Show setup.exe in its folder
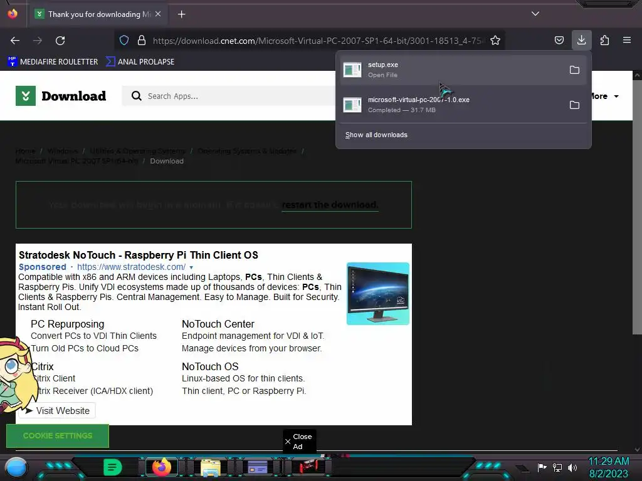642x481 pixels. [574, 70]
